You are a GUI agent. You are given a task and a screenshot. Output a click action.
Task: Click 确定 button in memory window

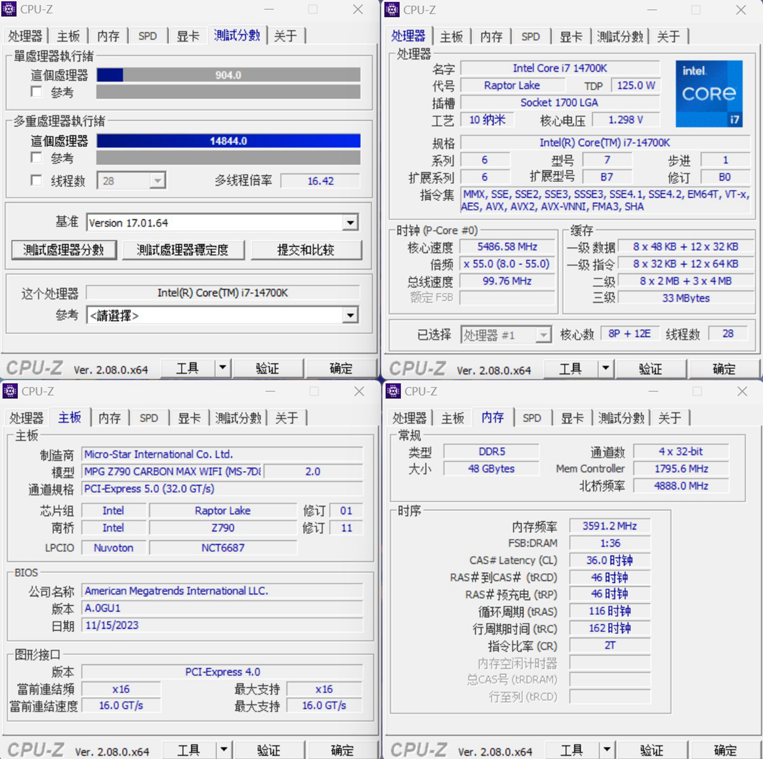(725, 750)
